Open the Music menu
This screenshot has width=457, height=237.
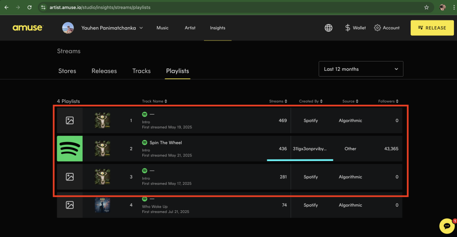coord(162,28)
